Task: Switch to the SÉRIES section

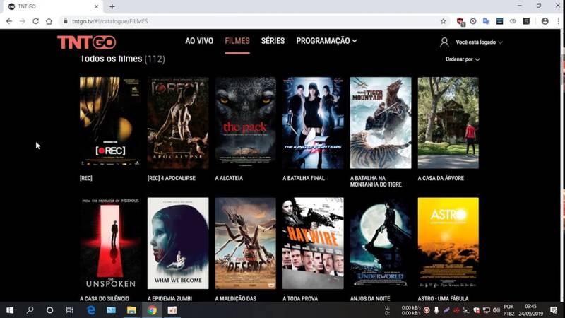Action: (273, 41)
